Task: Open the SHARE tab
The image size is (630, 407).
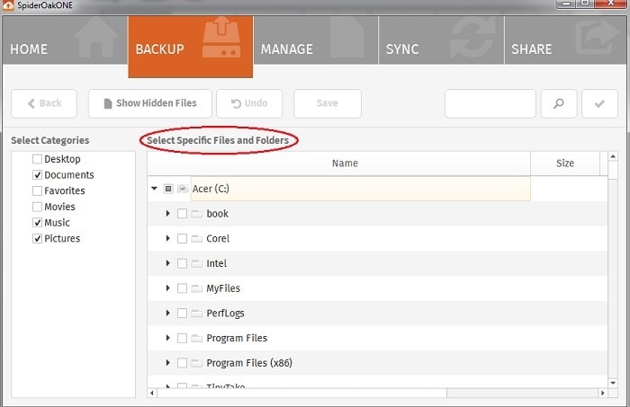Action: [x=565, y=40]
